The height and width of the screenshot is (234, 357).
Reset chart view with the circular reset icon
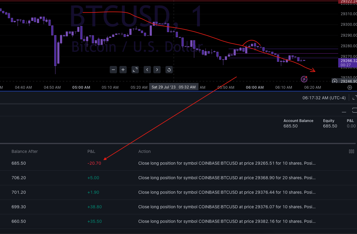point(169,70)
